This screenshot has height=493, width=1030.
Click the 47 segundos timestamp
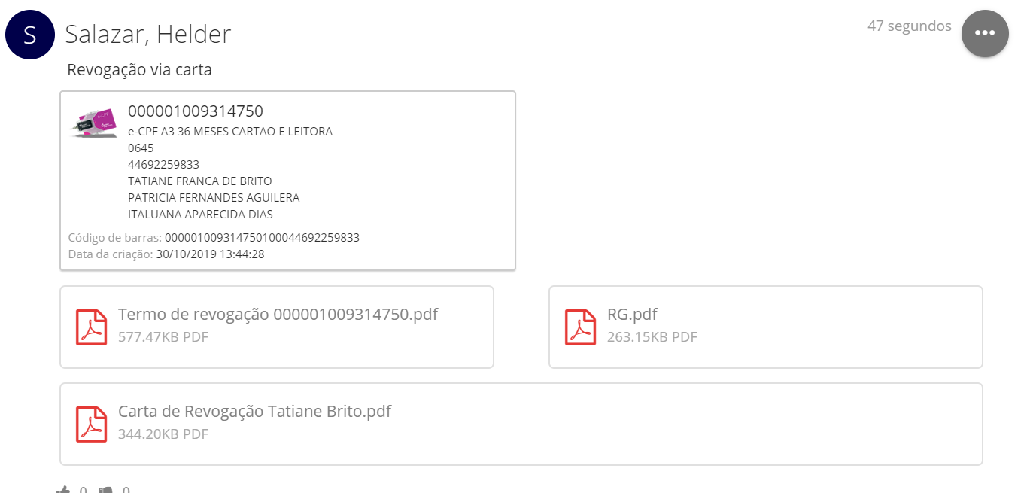tap(909, 26)
